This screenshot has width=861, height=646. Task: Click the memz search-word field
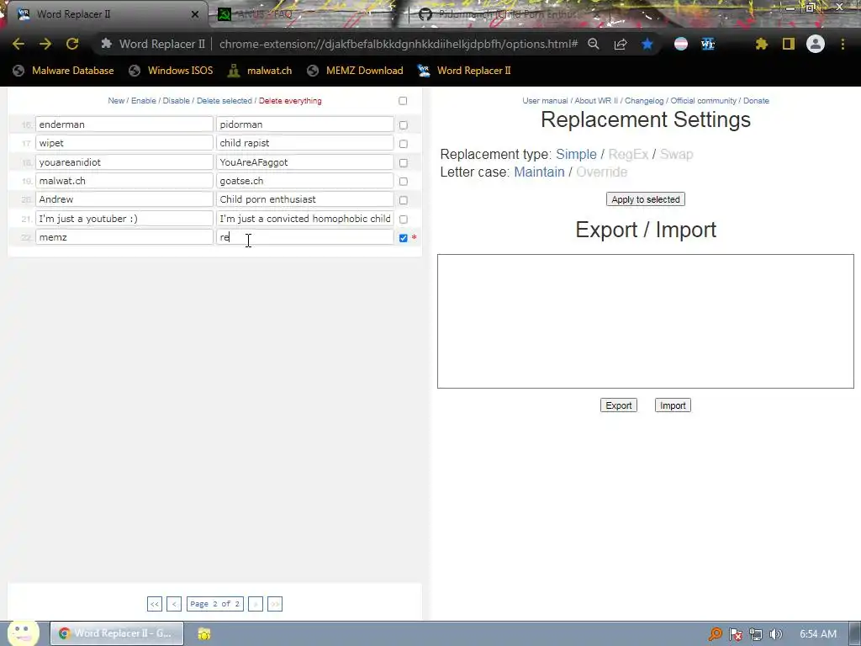(x=124, y=236)
